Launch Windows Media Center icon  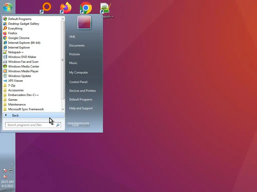click(x=5, y=66)
